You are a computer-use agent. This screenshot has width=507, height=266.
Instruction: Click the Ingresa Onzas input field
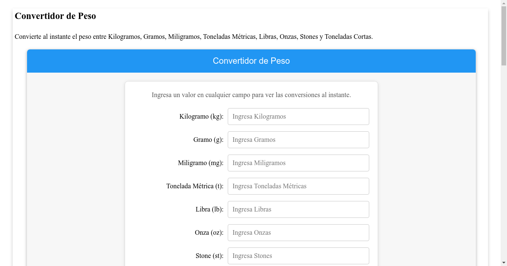(x=298, y=232)
